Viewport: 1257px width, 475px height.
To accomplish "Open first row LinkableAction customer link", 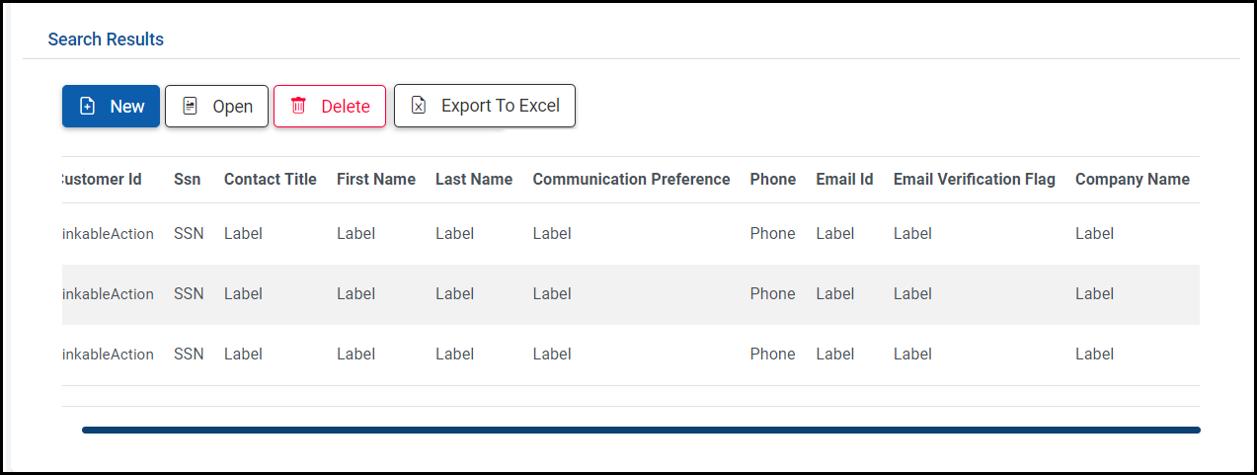I will (x=109, y=234).
